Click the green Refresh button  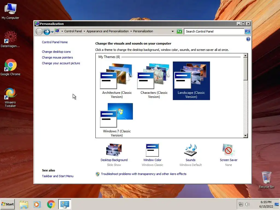click(x=179, y=31)
